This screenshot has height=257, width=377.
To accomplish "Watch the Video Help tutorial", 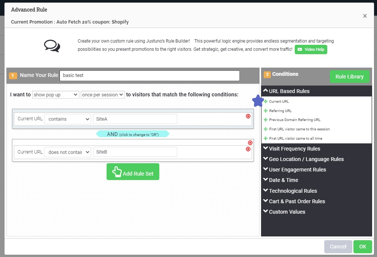I will (311, 49).
